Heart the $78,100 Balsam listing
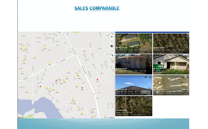 pyautogui.click(x=146, y=77)
